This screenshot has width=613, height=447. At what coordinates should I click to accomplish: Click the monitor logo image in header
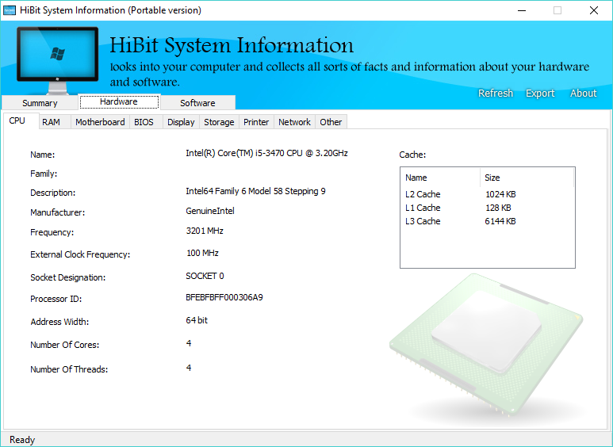57,60
